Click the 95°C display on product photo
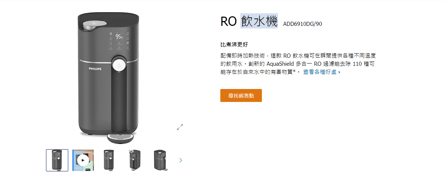444x188 pixels. 119,37
